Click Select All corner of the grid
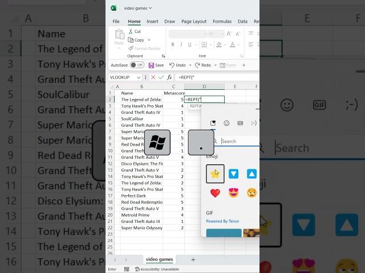 [x=112, y=86]
